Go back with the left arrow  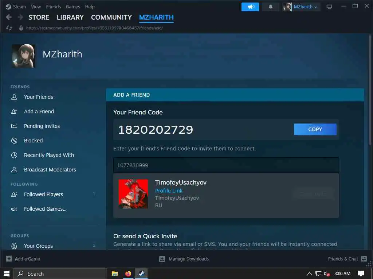(9, 17)
